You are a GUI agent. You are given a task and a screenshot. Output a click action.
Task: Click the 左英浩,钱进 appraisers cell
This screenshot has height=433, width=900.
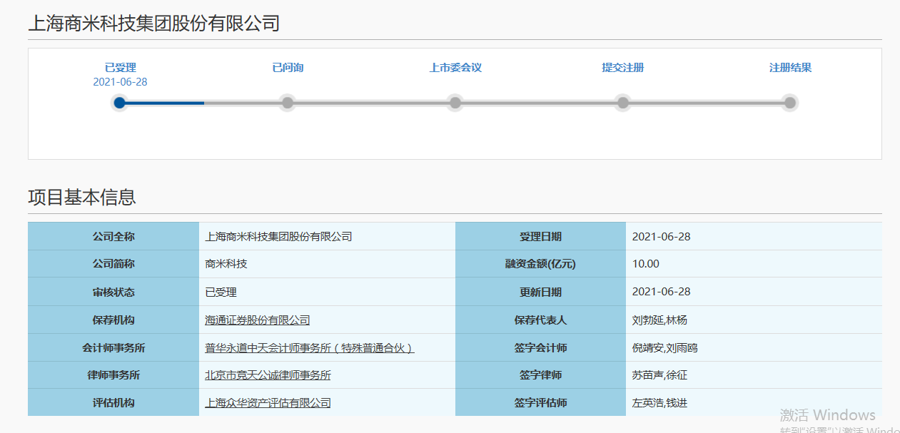[754, 403]
